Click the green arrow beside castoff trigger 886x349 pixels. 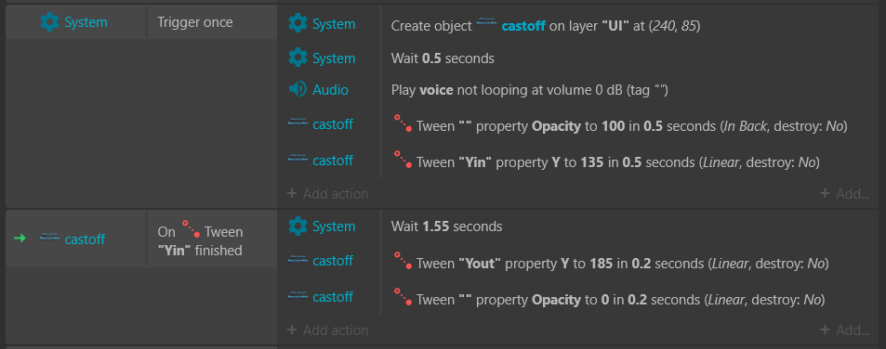point(20,239)
